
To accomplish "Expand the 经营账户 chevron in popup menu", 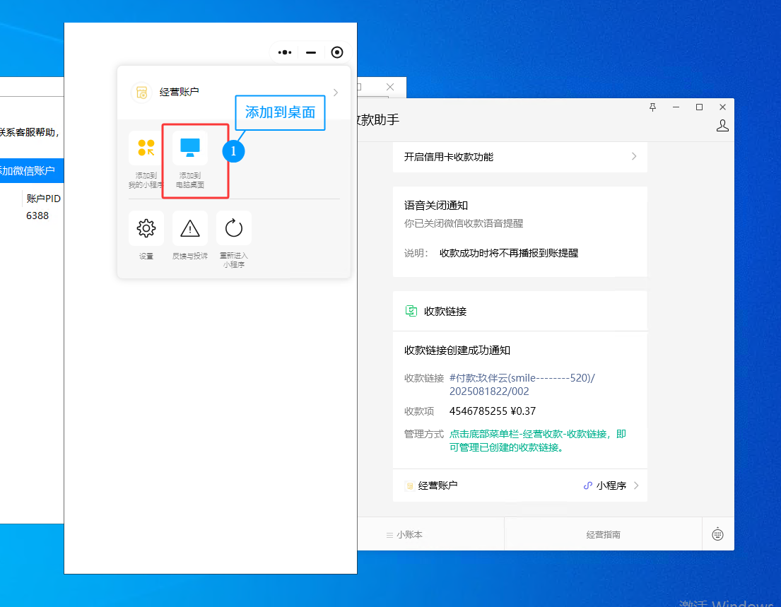I will tap(335, 93).
